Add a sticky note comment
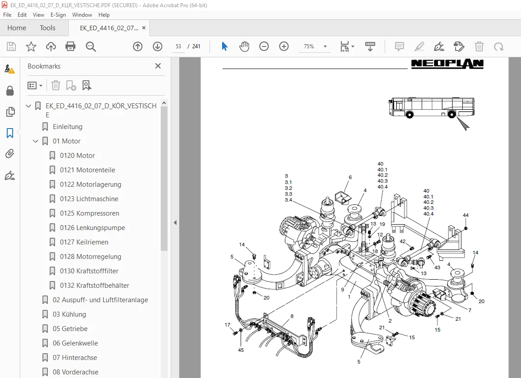521x378 pixels. click(400, 46)
